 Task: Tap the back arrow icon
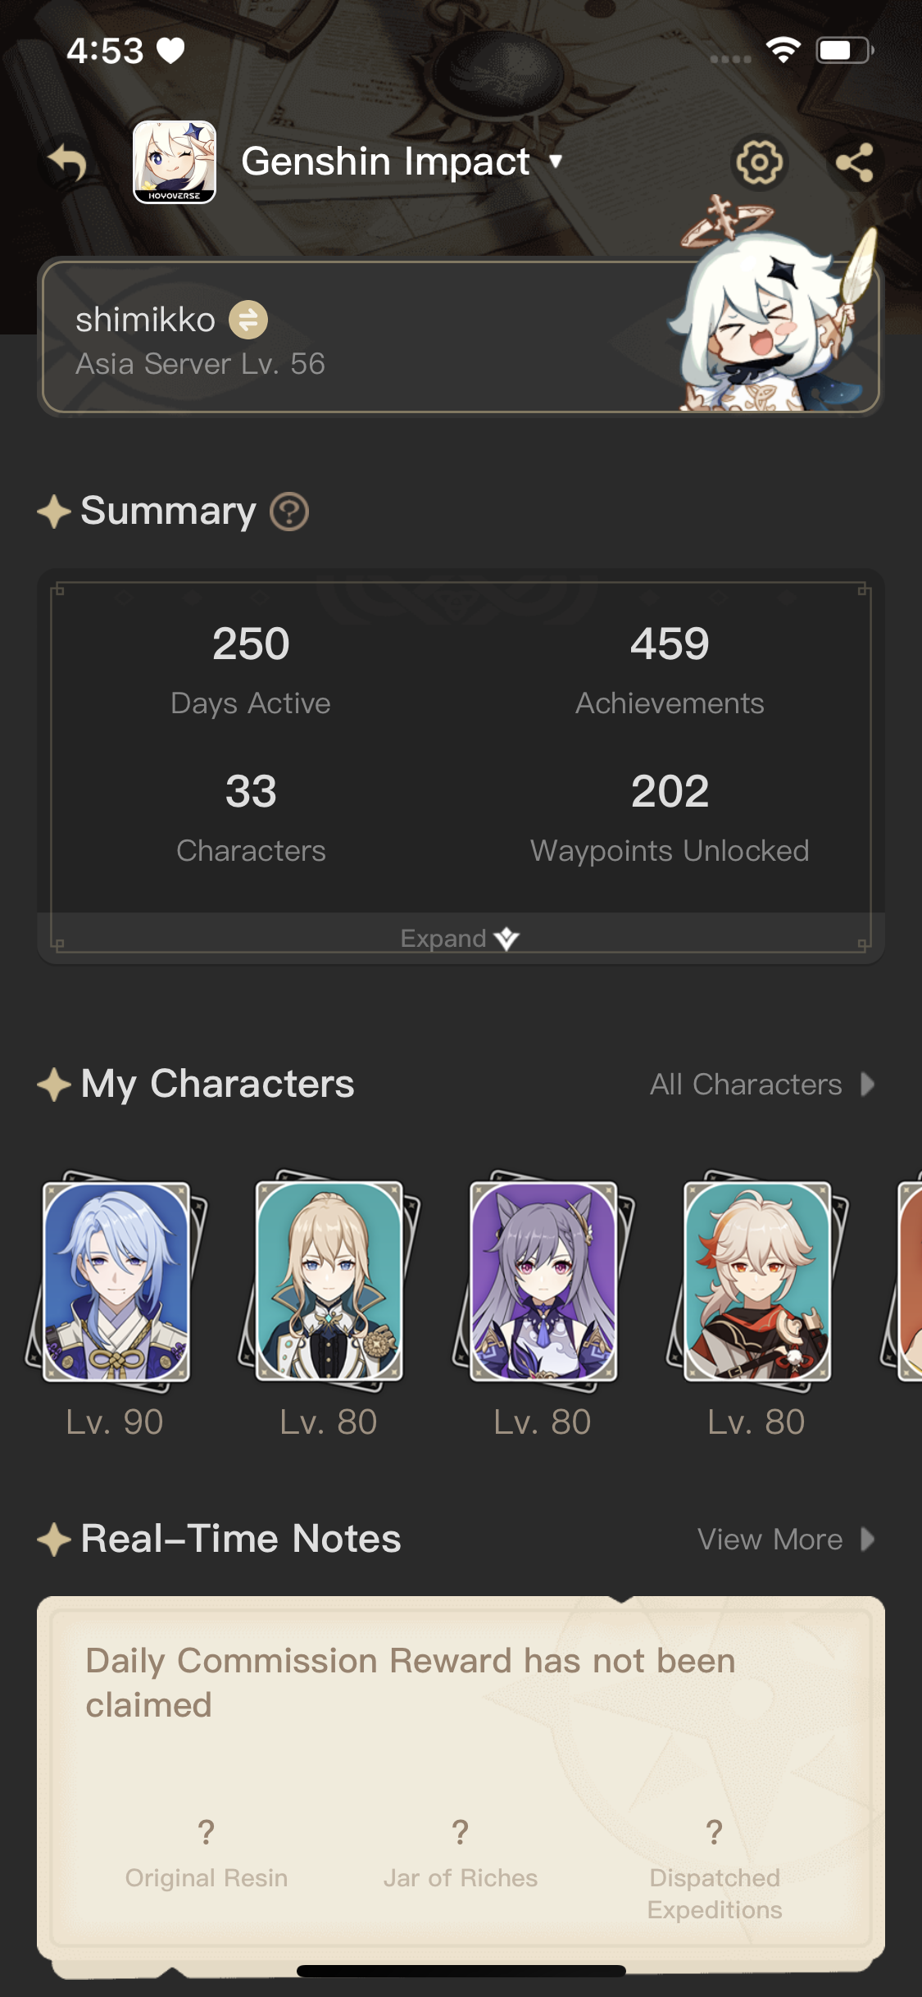[68, 162]
